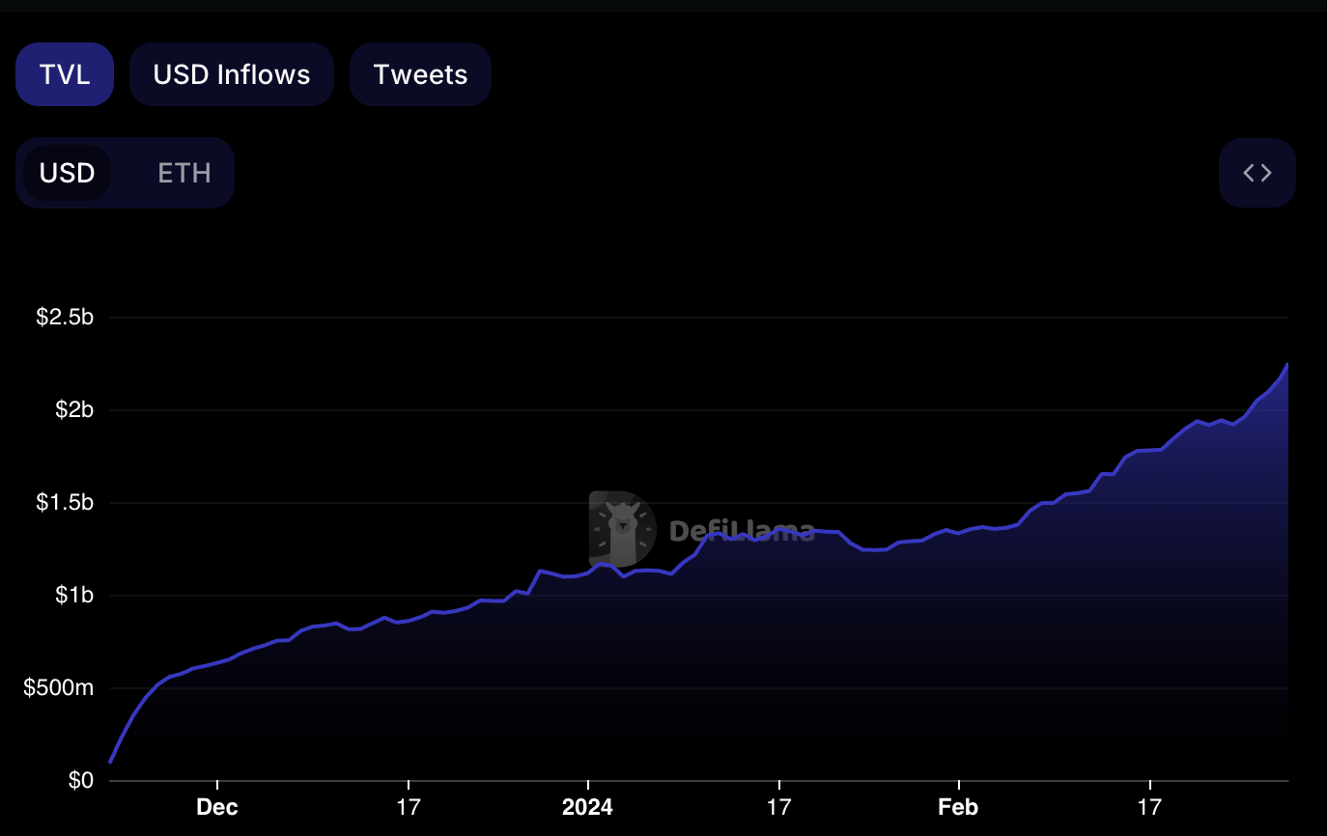This screenshot has width=1327, height=836.
Task: Click the $1b y-axis label
Action: tap(74, 596)
